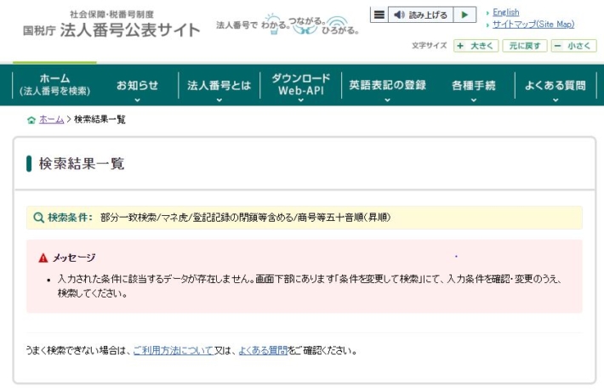Expand the chevron under 各種手続
This screenshot has width=604, height=391.
tap(474, 100)
